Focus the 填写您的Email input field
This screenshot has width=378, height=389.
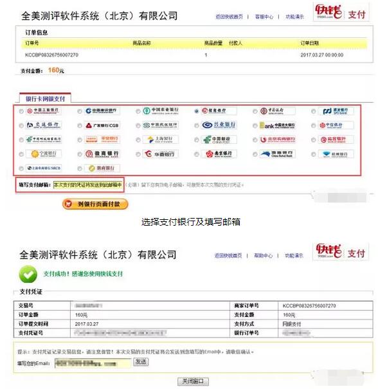(x=93, y=363)
